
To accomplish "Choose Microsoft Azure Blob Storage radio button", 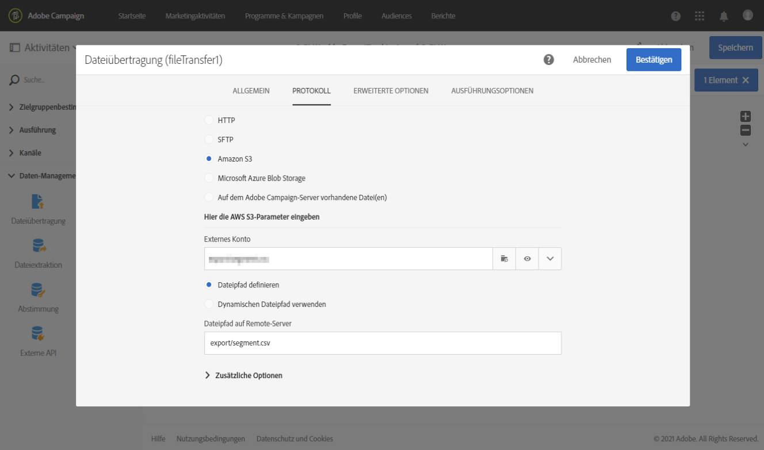I will [209, 178].
